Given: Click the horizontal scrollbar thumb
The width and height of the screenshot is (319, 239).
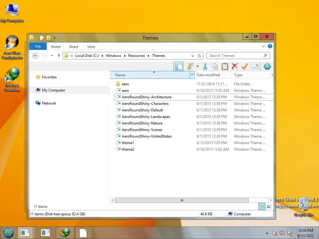Looking at the screenshot, I should coord(182,200).
